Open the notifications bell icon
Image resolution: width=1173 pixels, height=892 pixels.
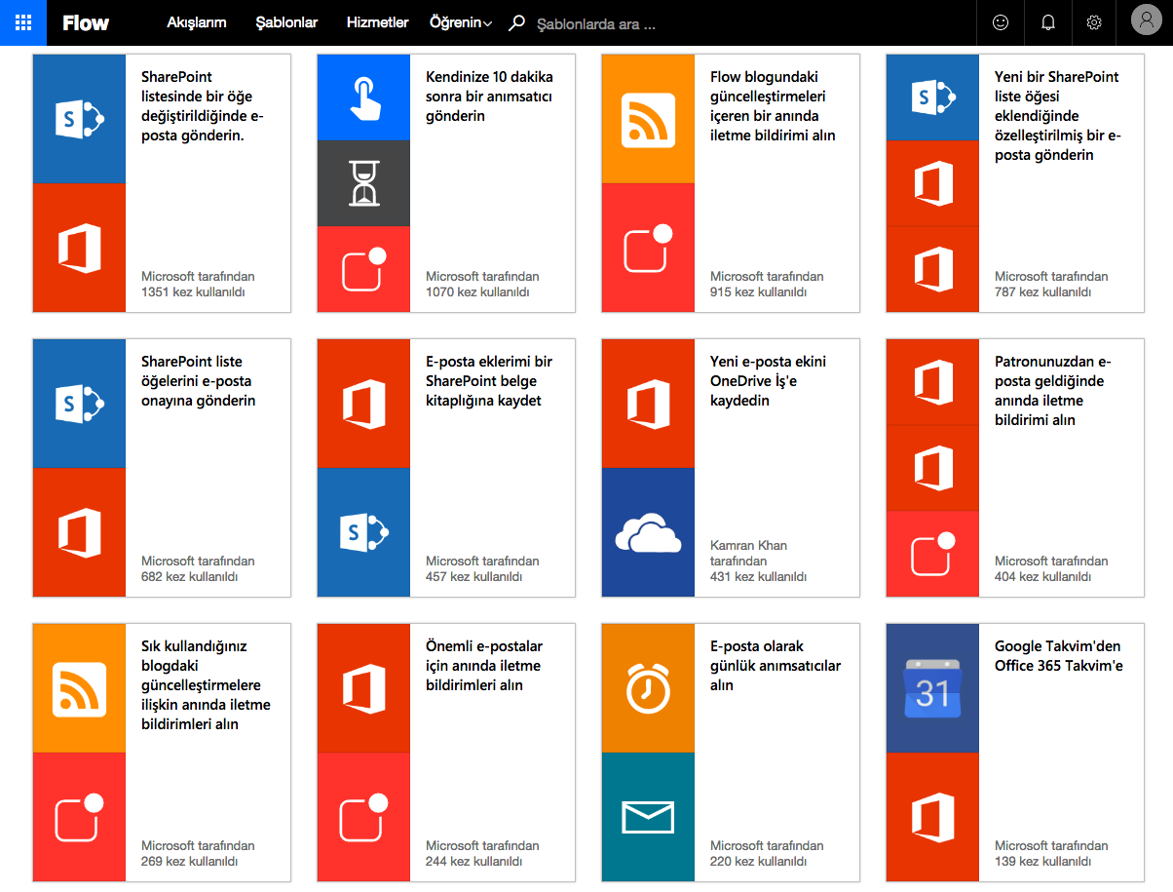[x=1048, y=22]
